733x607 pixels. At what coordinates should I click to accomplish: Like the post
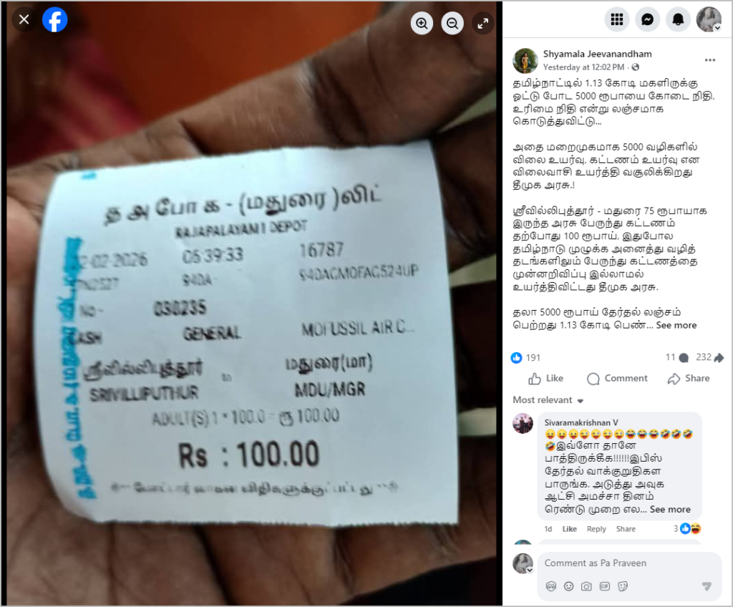coord(545,379)
